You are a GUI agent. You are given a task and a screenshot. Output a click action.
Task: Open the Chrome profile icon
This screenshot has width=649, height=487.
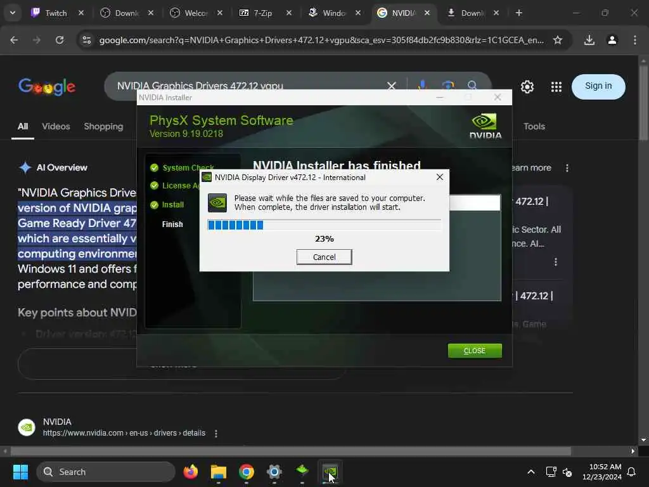(612, 40)
